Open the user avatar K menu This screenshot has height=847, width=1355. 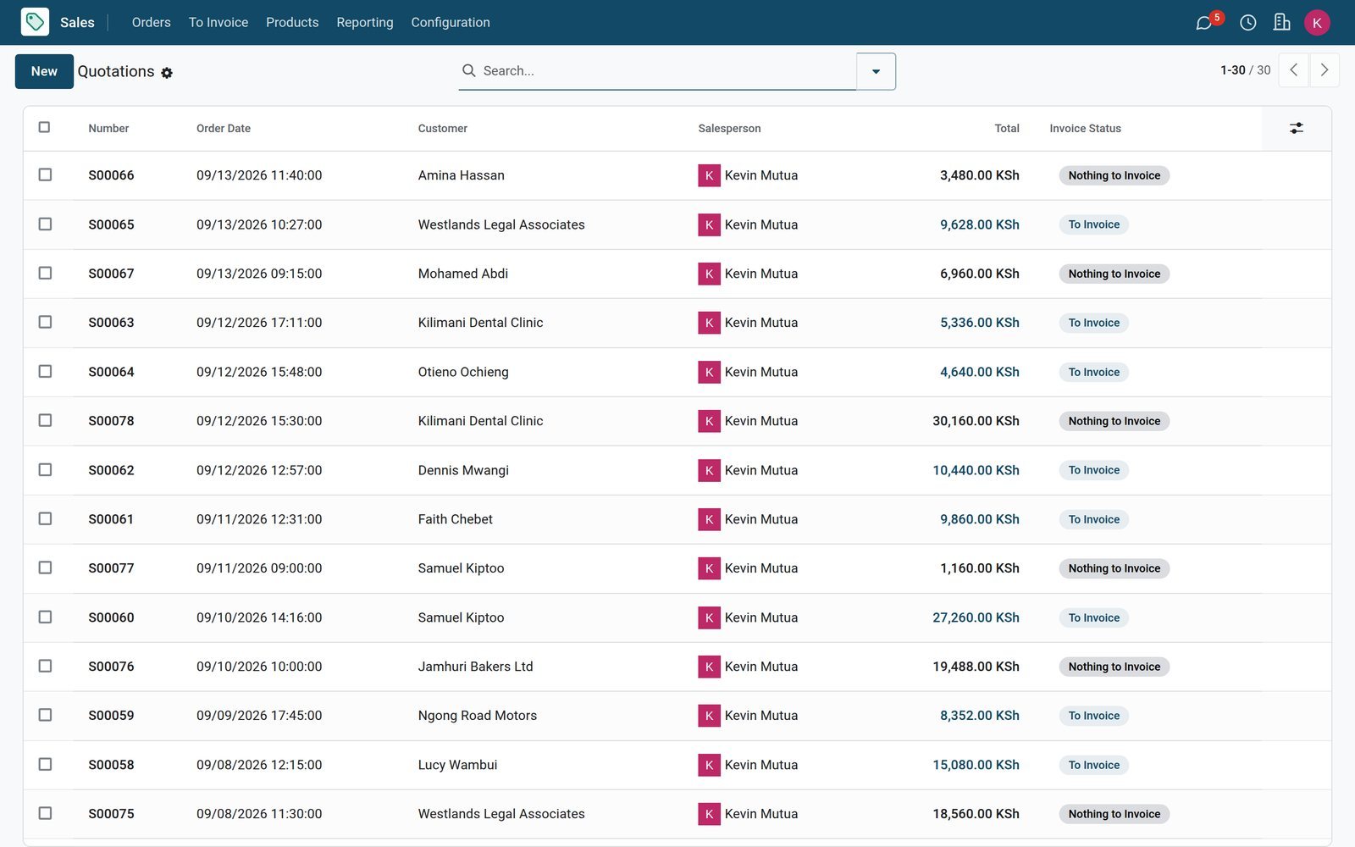(x=1317, y=23)
